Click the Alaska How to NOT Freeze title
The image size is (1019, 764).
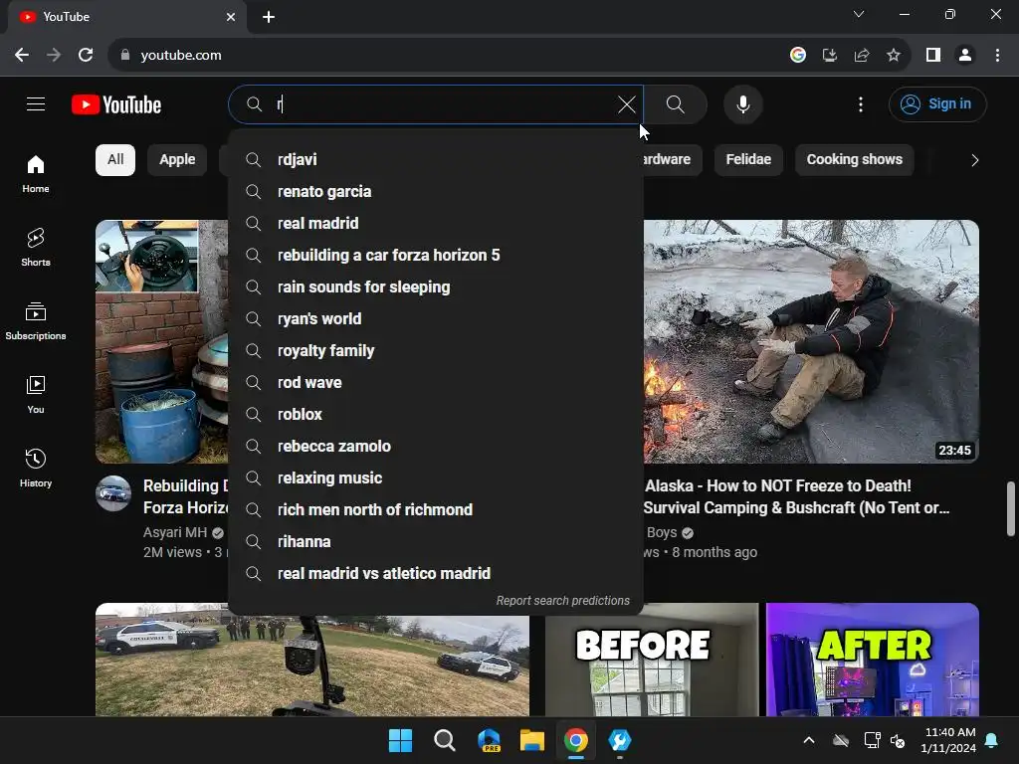[x=797, y=497]
